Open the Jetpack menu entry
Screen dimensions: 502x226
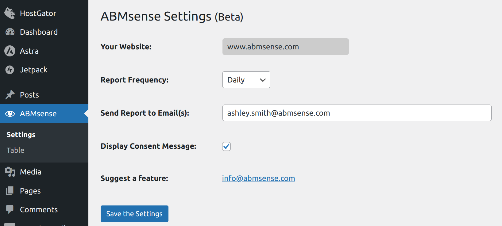[x=33, y=70]
